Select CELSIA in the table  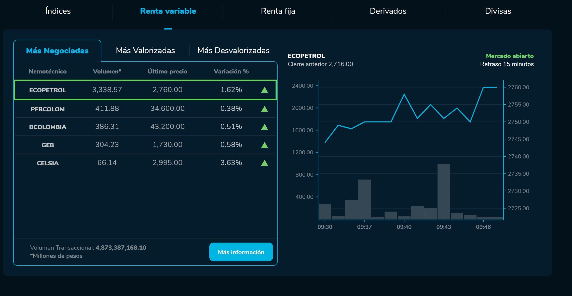tap(48, 163)
